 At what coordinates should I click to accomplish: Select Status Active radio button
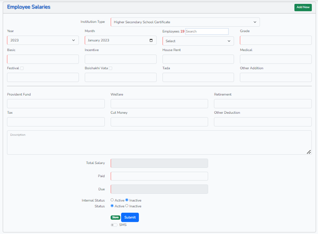(x=112, y=206)
